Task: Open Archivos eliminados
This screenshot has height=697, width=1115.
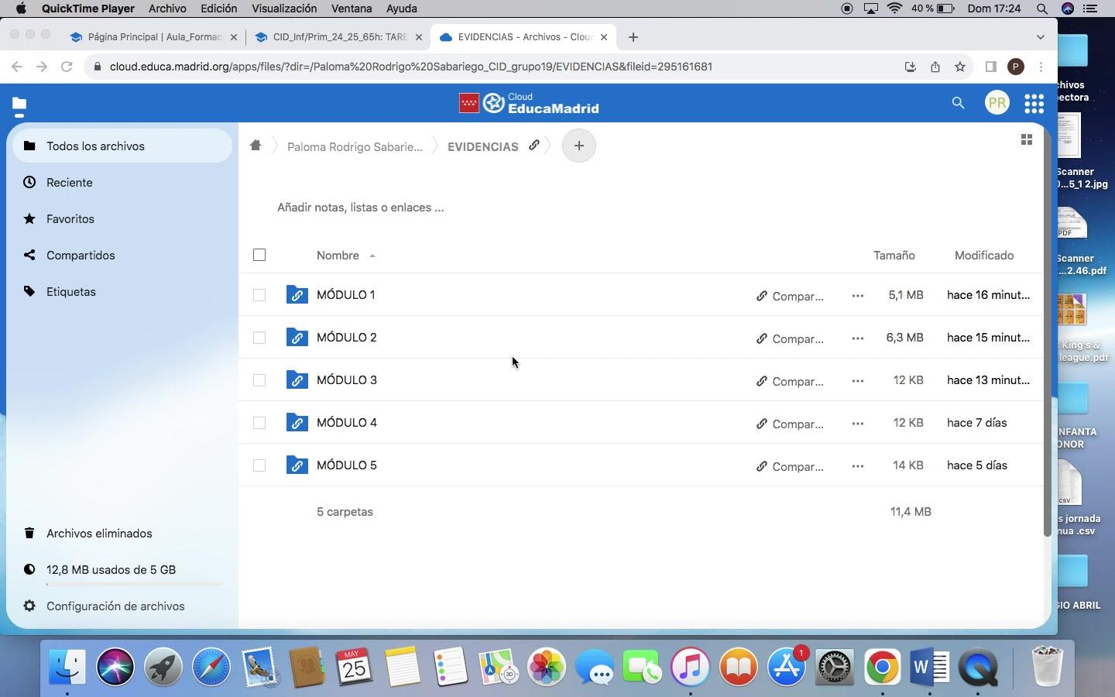Action: (122, 534)
